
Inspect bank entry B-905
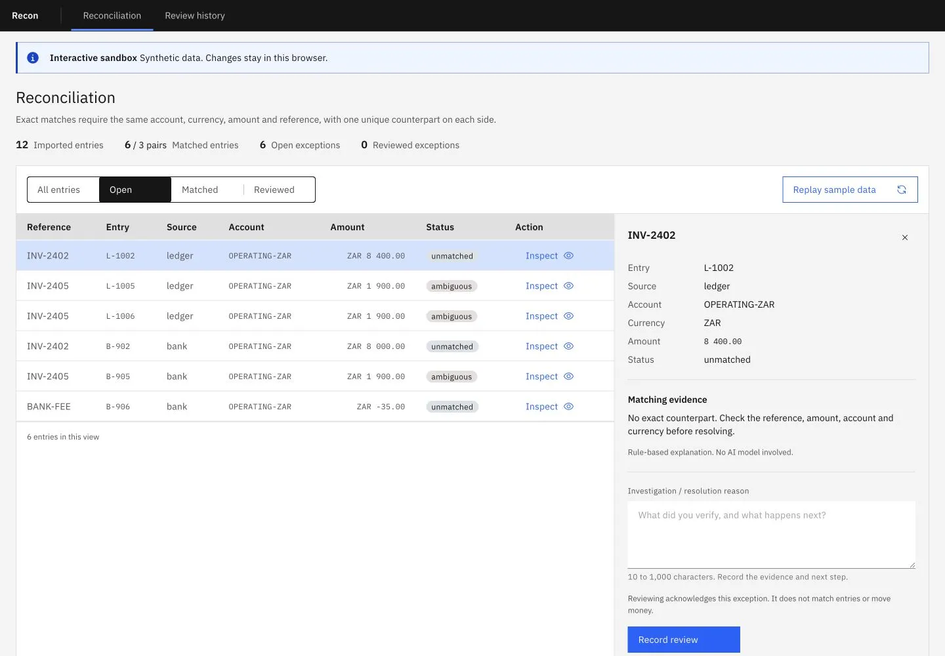tap(549, 377)
